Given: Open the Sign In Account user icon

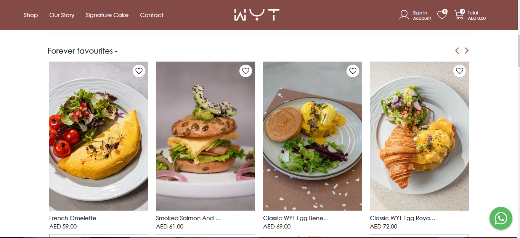Looking at the screenshot, I should [x=404, y=15].
